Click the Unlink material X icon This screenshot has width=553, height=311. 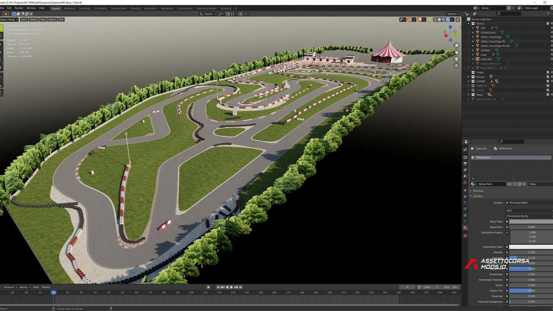click(524, 184)
